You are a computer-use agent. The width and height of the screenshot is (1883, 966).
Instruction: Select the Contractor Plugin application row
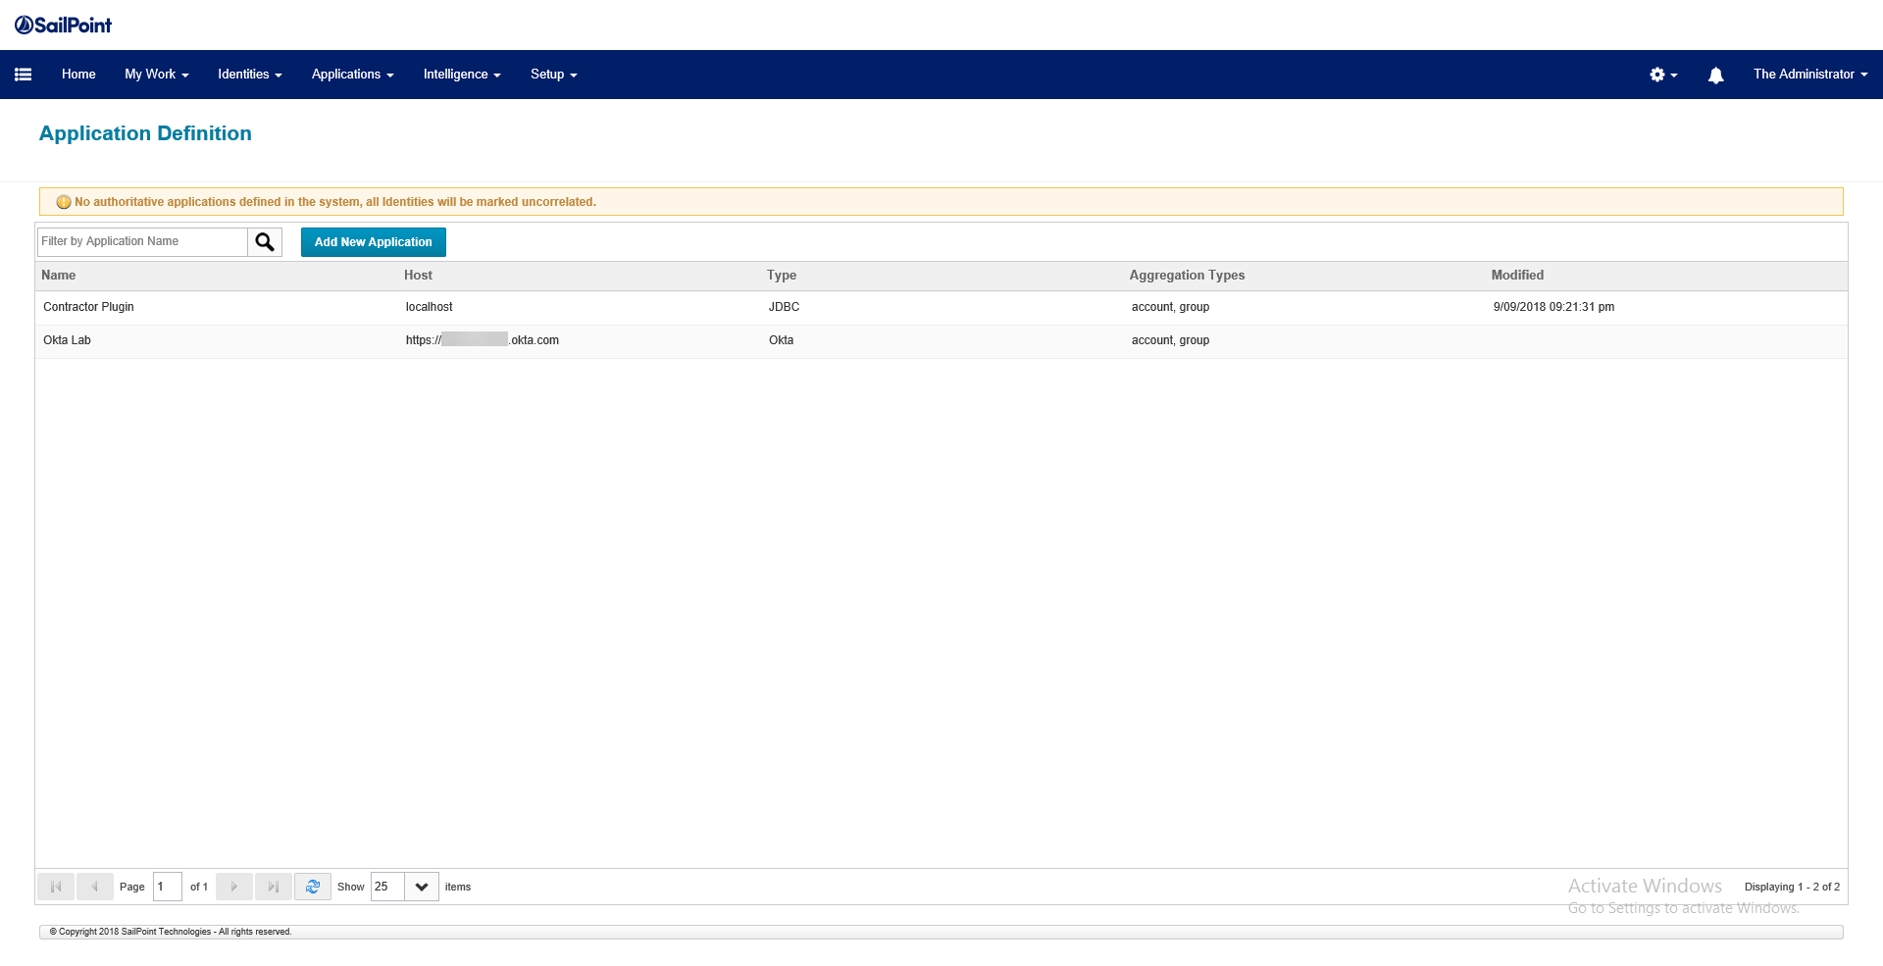(88, 307)
